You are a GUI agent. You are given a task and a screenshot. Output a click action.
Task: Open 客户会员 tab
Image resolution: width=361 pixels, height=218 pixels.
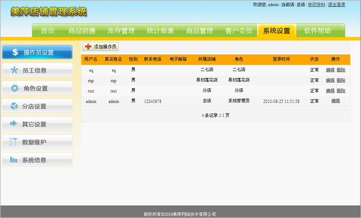click(x=239, y=31)
